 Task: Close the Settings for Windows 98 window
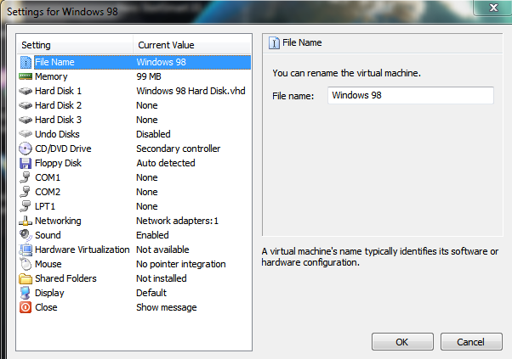tap(493, 8)
